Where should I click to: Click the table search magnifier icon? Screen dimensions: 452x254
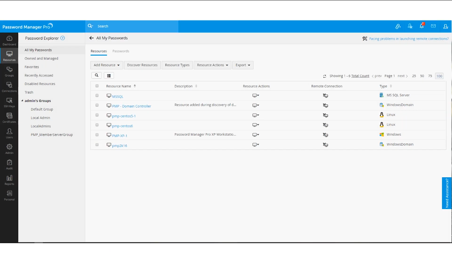[96, 75]
